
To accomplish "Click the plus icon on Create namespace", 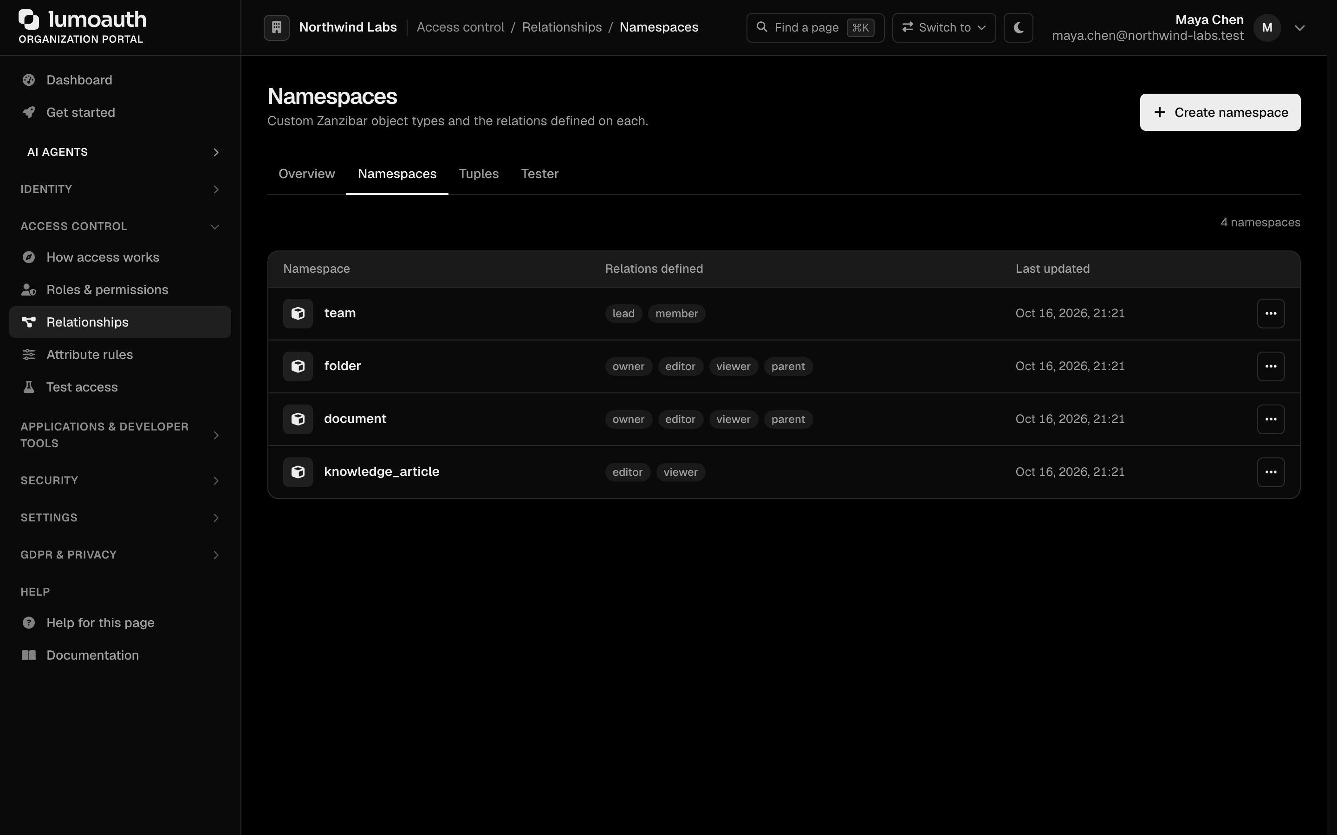I will click(1160, 112).
